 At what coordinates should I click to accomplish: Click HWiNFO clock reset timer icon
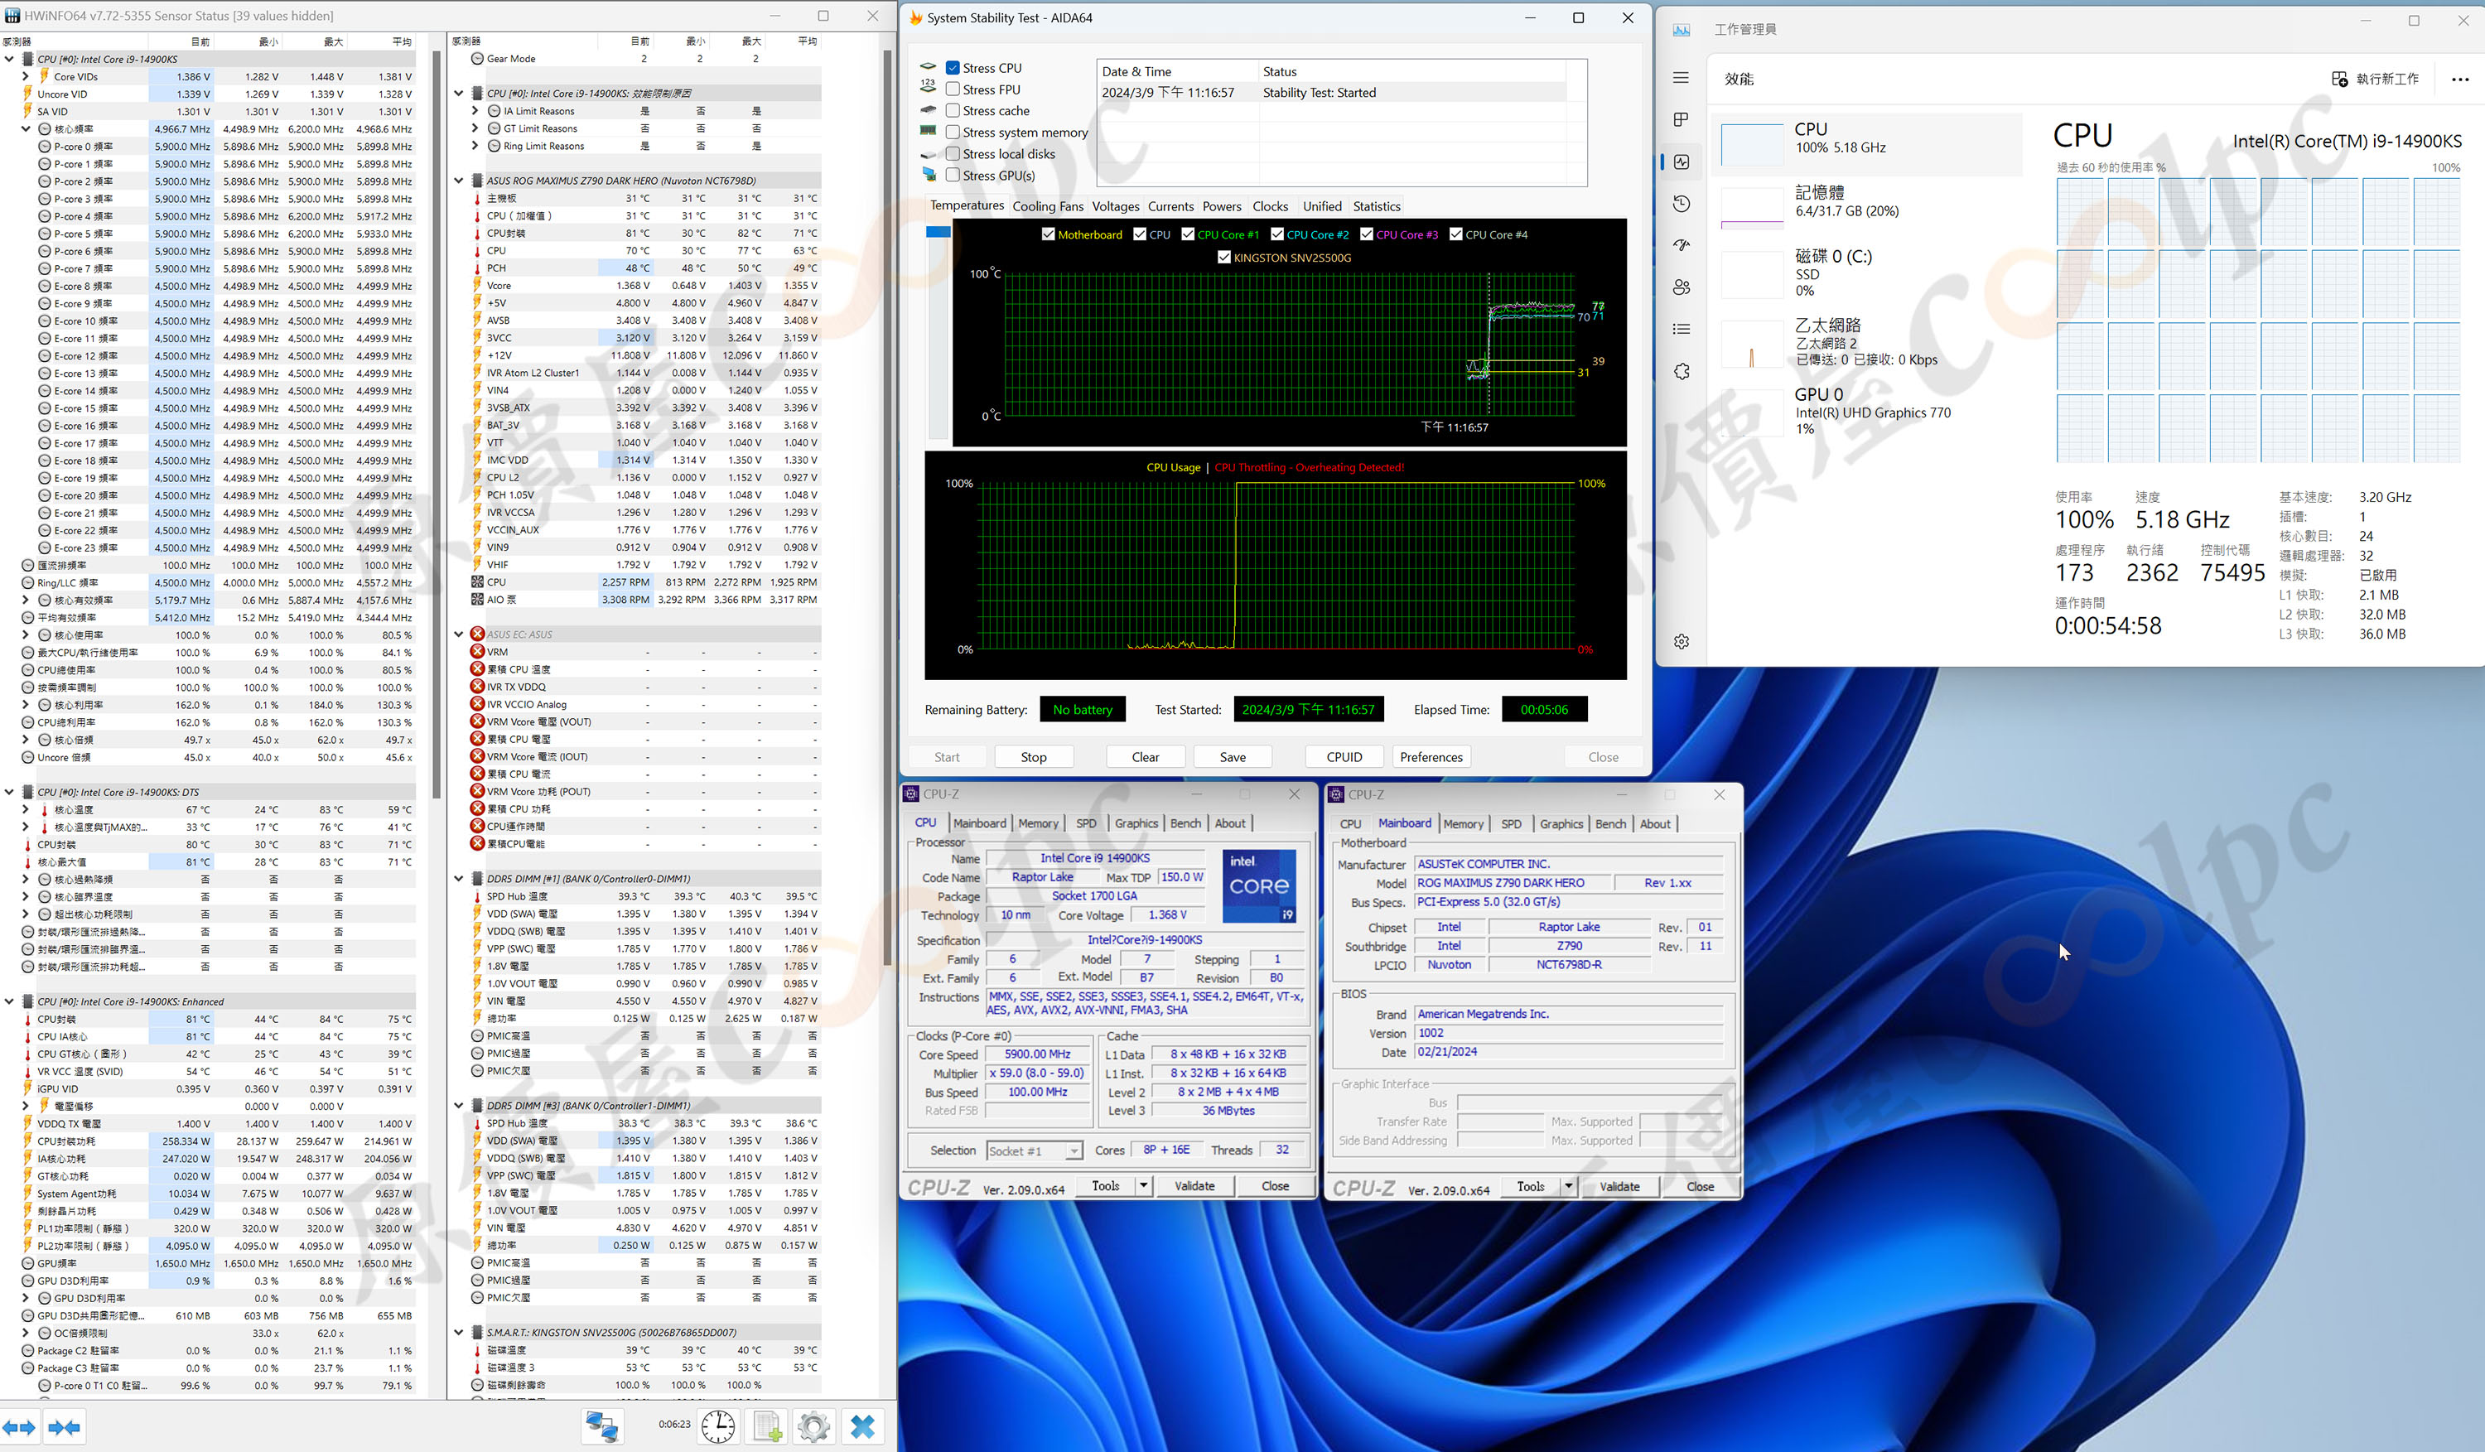point(718,1426)
